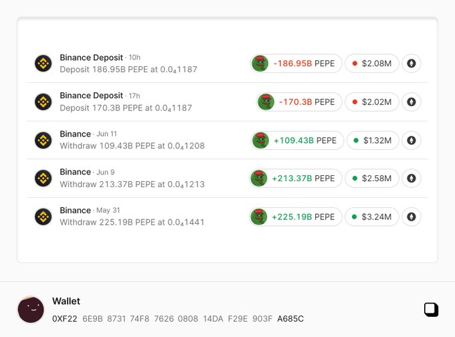455x337 pixels.
Task: Click the PEPE frog icon on +225.19B row
Action: coord(259,217)
